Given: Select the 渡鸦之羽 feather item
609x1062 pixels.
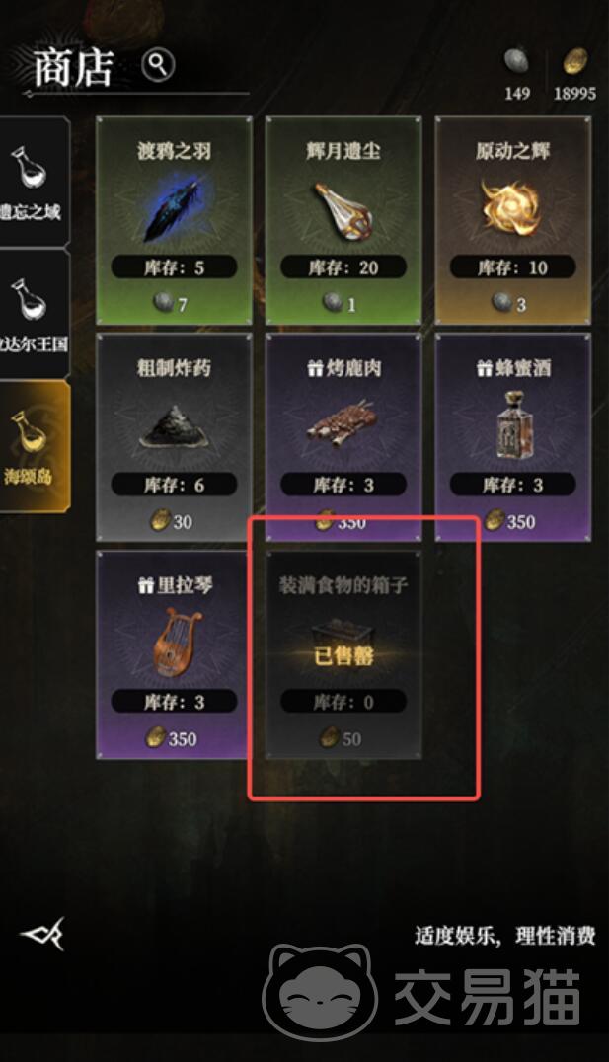Looking at the screenshot, I should click(x=174, y=221).
